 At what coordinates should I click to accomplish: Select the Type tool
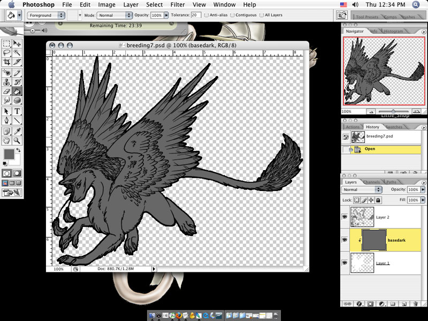point(17,111)
